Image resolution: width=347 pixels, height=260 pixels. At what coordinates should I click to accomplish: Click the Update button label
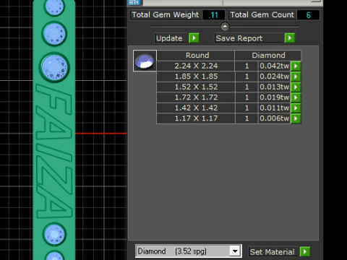click(x=169, y=38)
